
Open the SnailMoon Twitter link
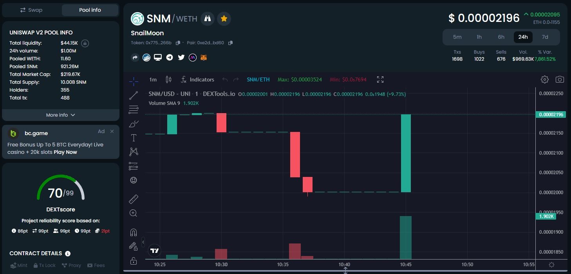click(x=181, y=58)
